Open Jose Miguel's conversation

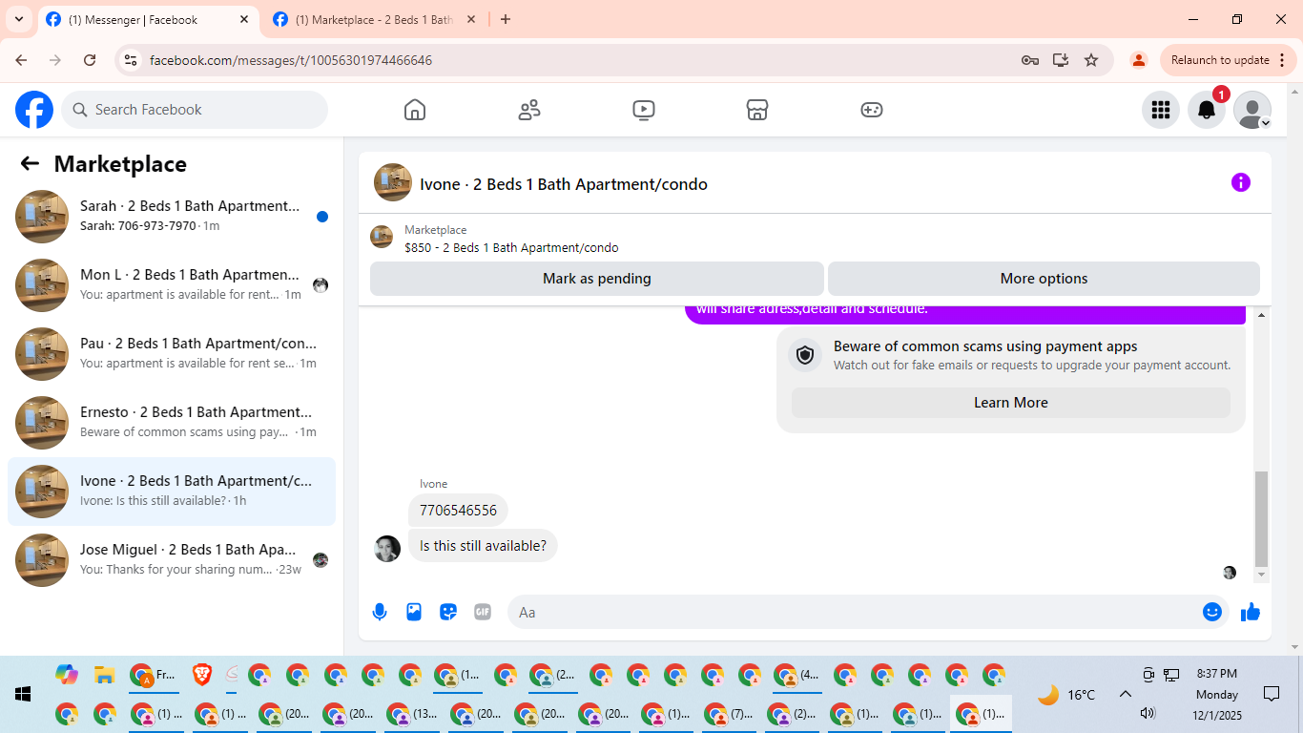pos(172,560)
